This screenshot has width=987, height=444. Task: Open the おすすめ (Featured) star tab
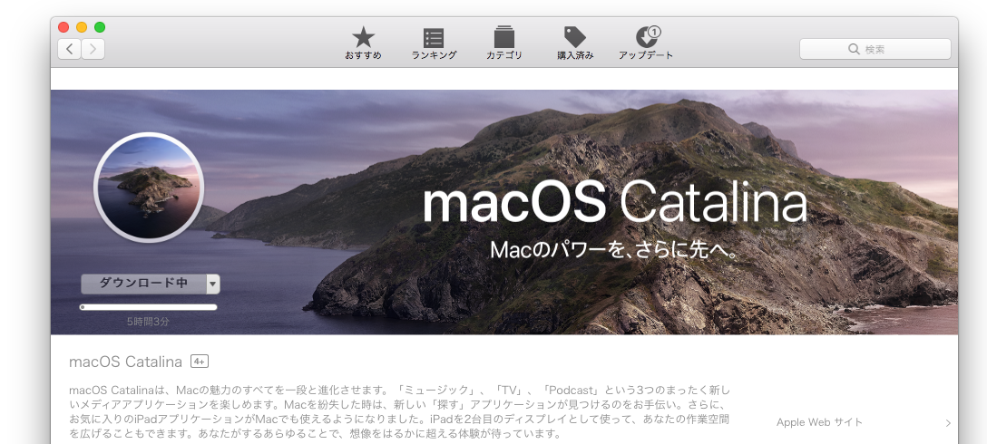363,43
